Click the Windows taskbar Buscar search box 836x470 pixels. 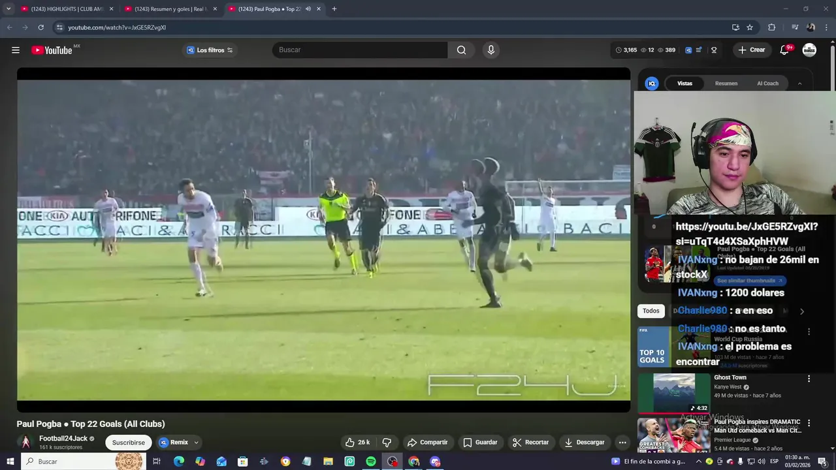[x=84, y=462]
